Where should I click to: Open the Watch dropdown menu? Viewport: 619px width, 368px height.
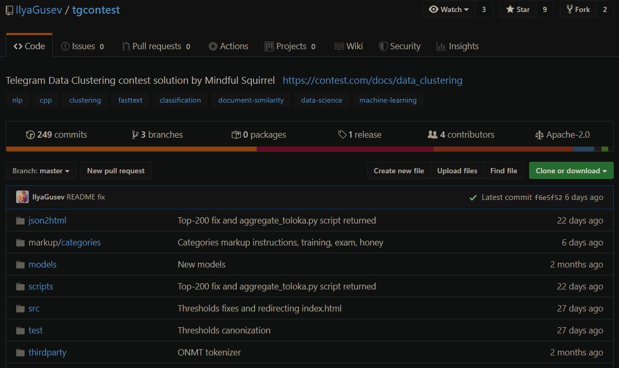point(449,9)
